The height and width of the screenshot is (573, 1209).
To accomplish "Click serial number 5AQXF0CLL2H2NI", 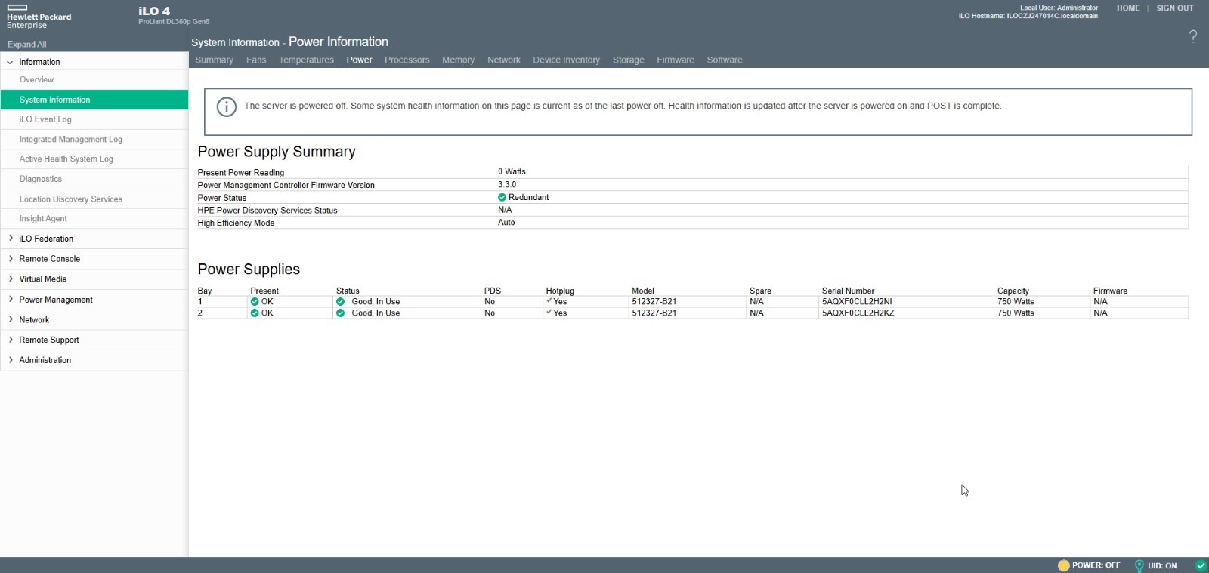I will coord(857,301).
